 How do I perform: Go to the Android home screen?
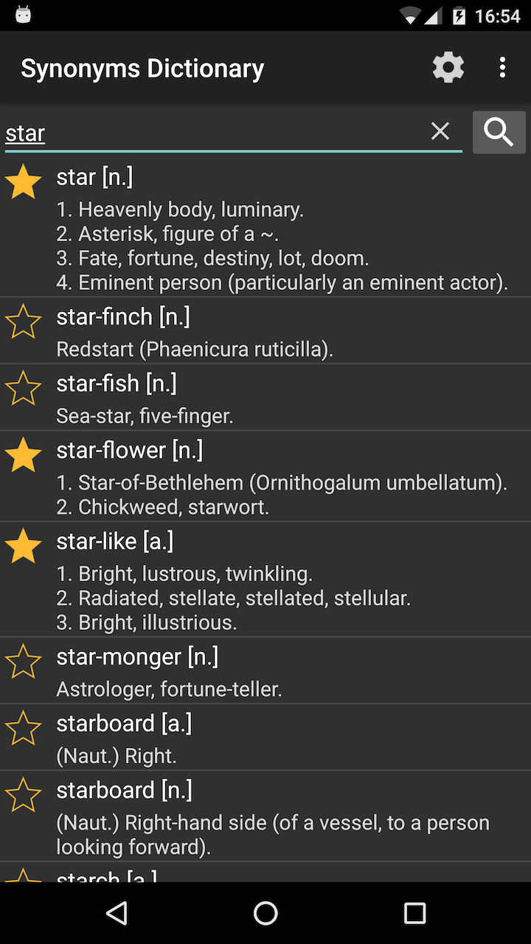[x=265, y=913]
